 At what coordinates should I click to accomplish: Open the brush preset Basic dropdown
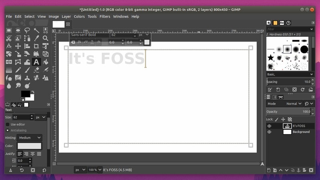(x=290, y=74)
